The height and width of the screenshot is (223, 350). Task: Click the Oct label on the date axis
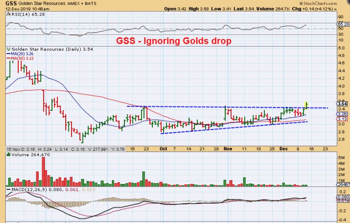pyautogui.click(x=163, y=149)
